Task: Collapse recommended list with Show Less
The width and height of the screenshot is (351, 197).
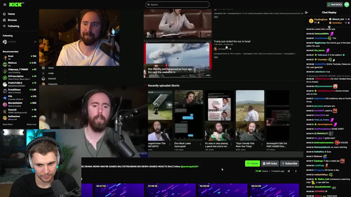Action: point(32,124)
